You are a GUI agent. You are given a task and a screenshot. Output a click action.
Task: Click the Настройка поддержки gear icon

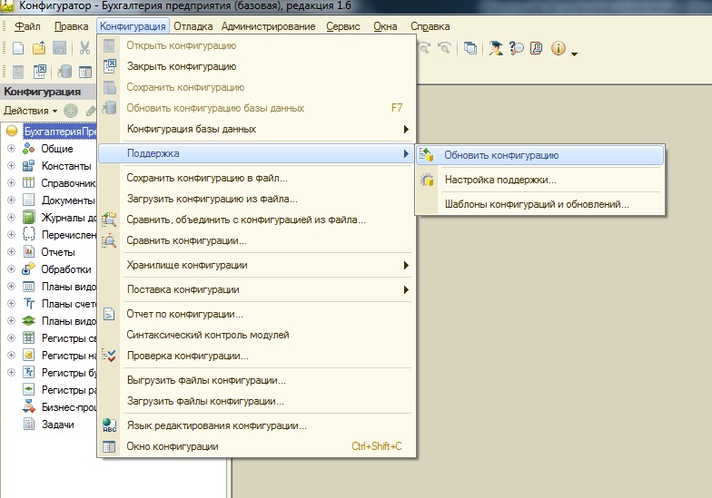427,180
